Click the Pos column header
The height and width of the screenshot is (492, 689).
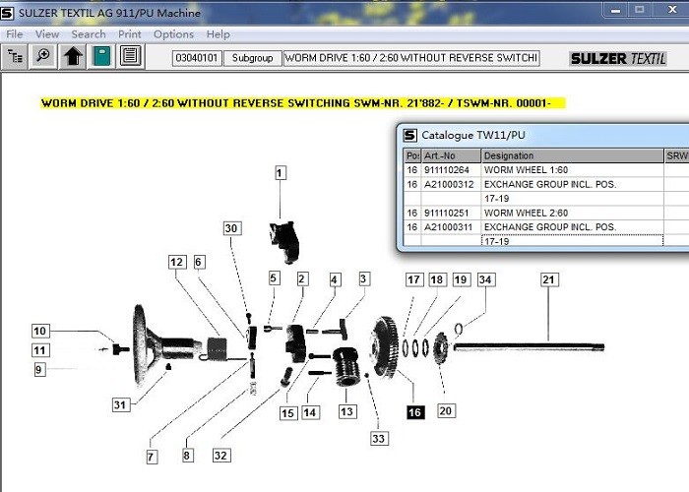pos(412,155)
